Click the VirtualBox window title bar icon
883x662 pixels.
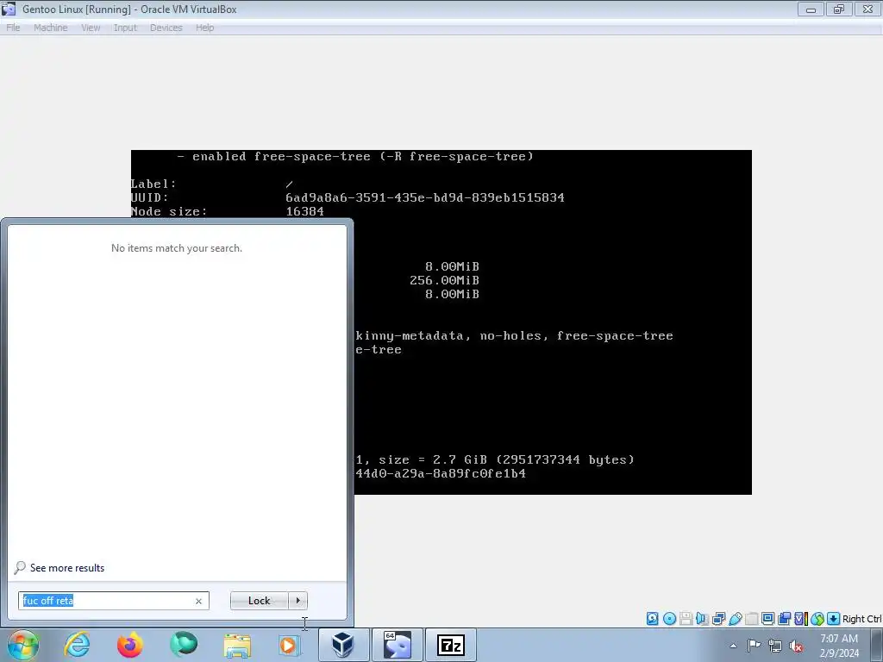[x=9, y=9]
